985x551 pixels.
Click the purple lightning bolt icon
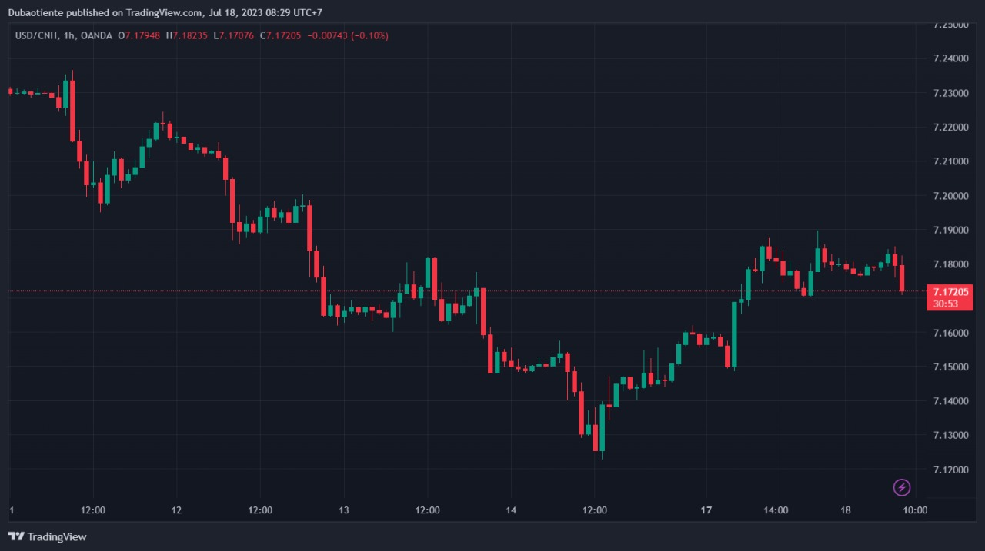tap(902, 487)
